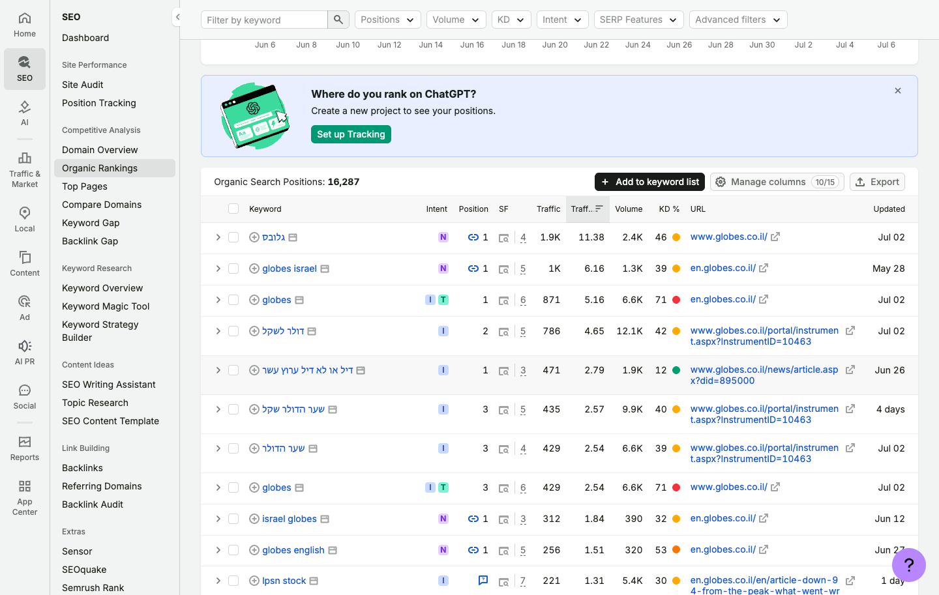
Task: Open the help question mark bubble
Action: pos(909,565)
